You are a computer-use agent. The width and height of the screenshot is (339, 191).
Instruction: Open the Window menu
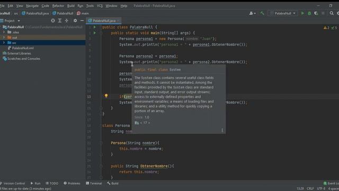pyautogui.click(x=111, y=6)
